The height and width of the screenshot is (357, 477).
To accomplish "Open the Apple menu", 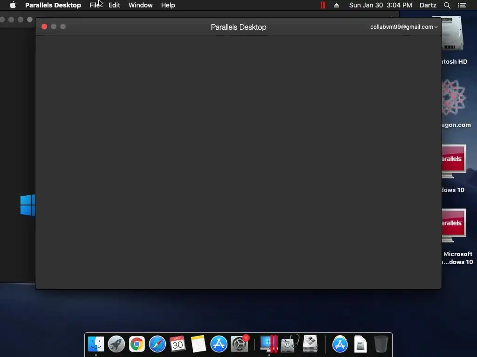I will click(x=13, y=5).
